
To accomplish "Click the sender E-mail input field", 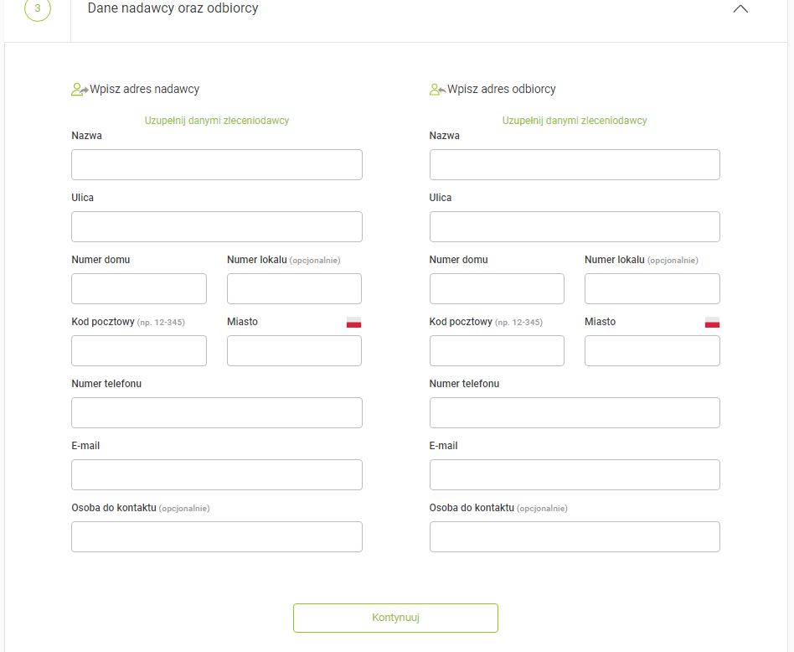I will coord(217,475).
